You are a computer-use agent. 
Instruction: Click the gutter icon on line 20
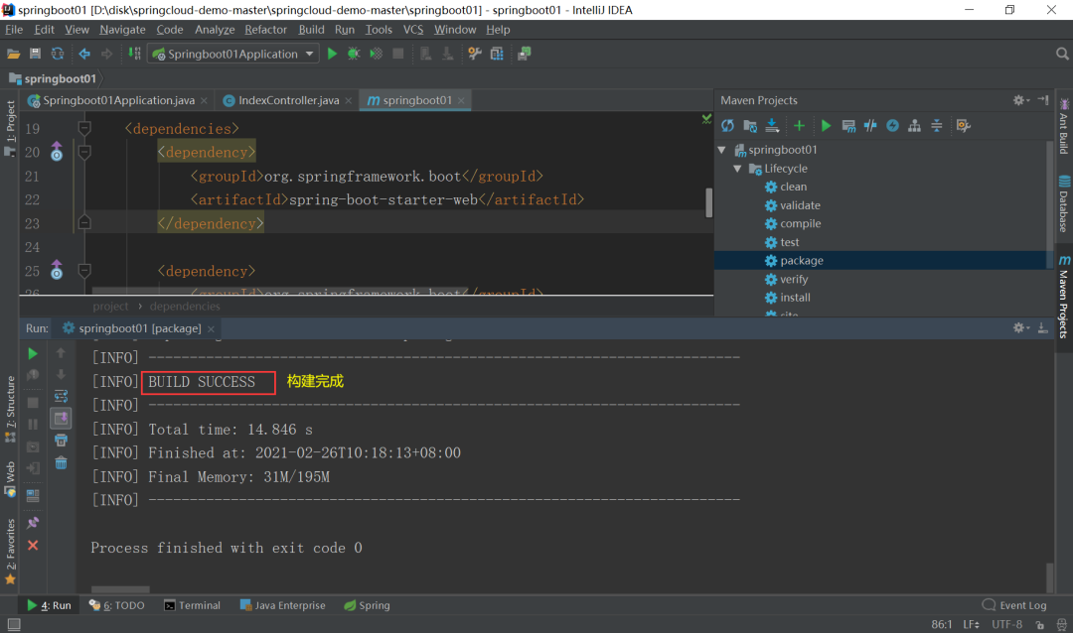pos(56,152)
